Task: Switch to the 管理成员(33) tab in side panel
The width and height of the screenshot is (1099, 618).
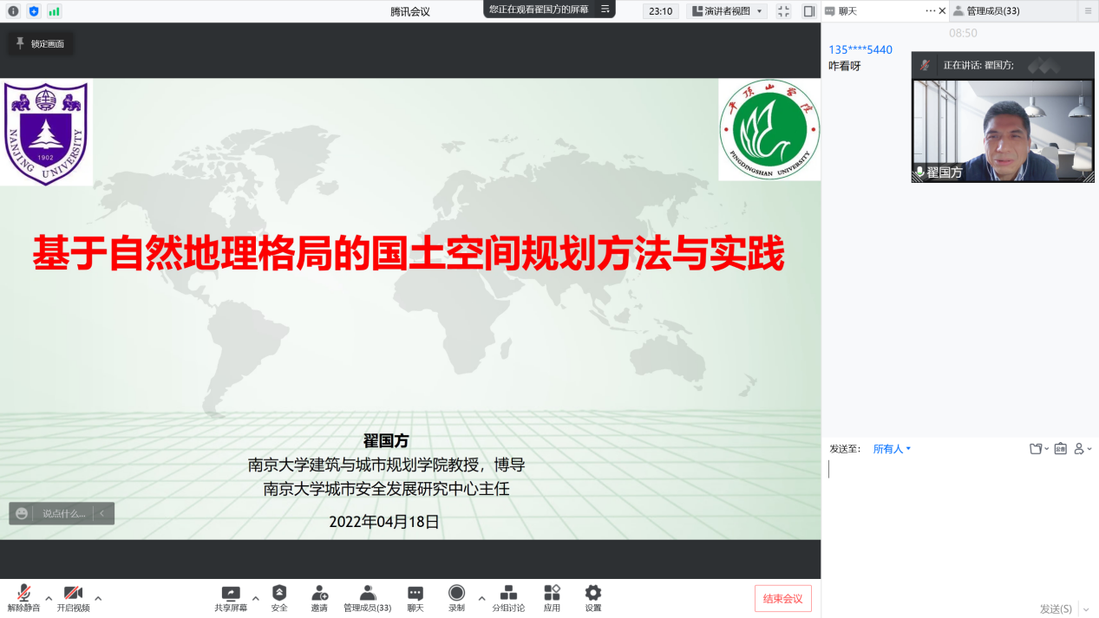Action: click(x=986, y=11)
